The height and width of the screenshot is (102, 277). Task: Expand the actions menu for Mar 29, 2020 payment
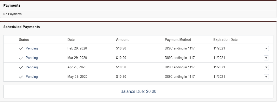[x=266, y=58]
